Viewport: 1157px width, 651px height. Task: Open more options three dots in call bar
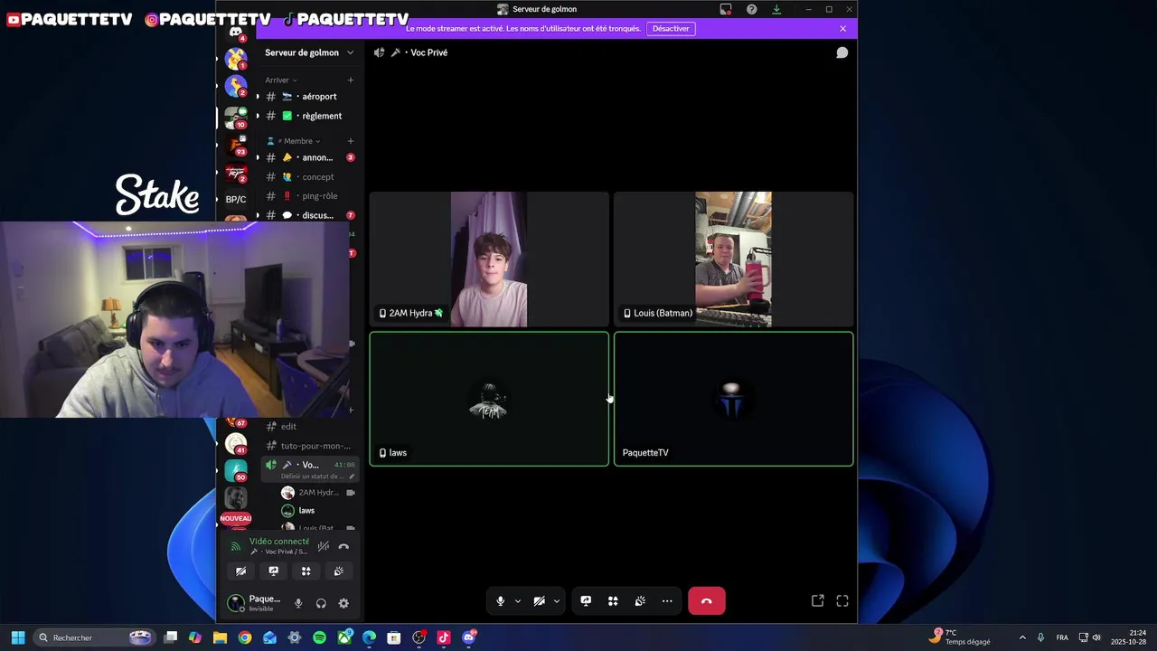(x=667, y=601)
